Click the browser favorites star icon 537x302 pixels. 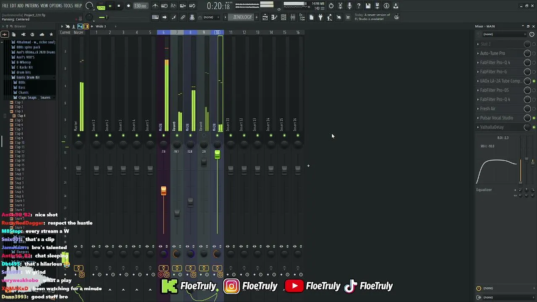(x=51, y=34)
